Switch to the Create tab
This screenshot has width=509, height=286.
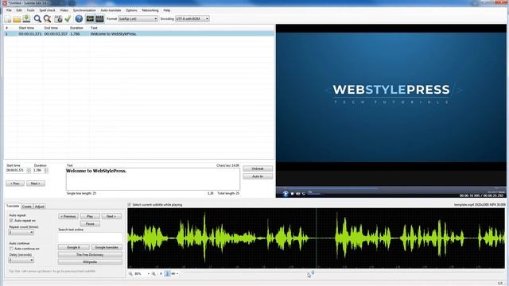click(x=27, y=207)
